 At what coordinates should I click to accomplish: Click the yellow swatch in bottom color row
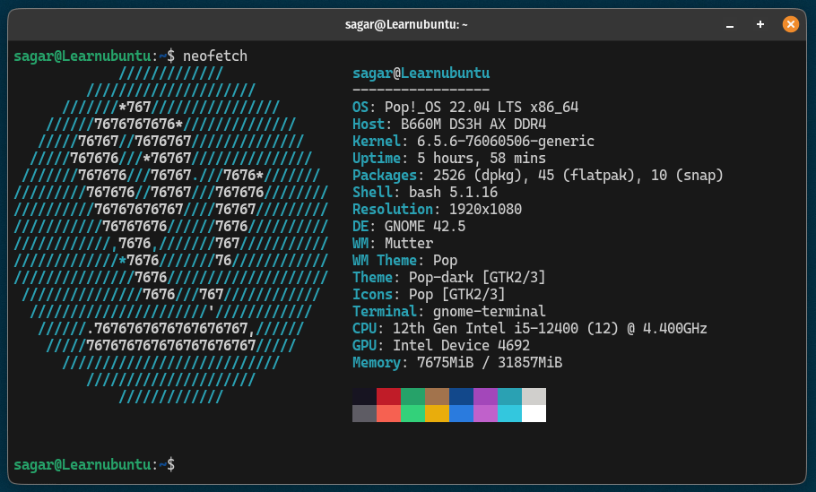438,413
